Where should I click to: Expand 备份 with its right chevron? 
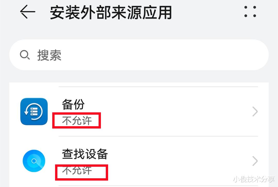click(x=255, y=112)
